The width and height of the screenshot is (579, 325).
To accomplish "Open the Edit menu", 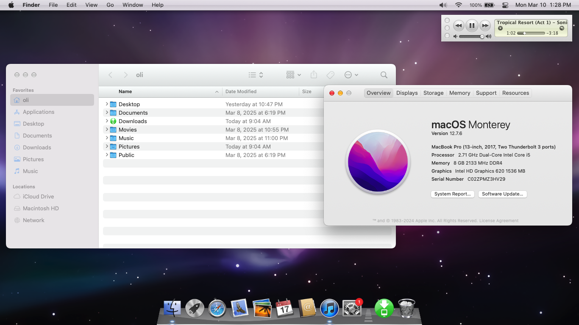I will (72, 5).
